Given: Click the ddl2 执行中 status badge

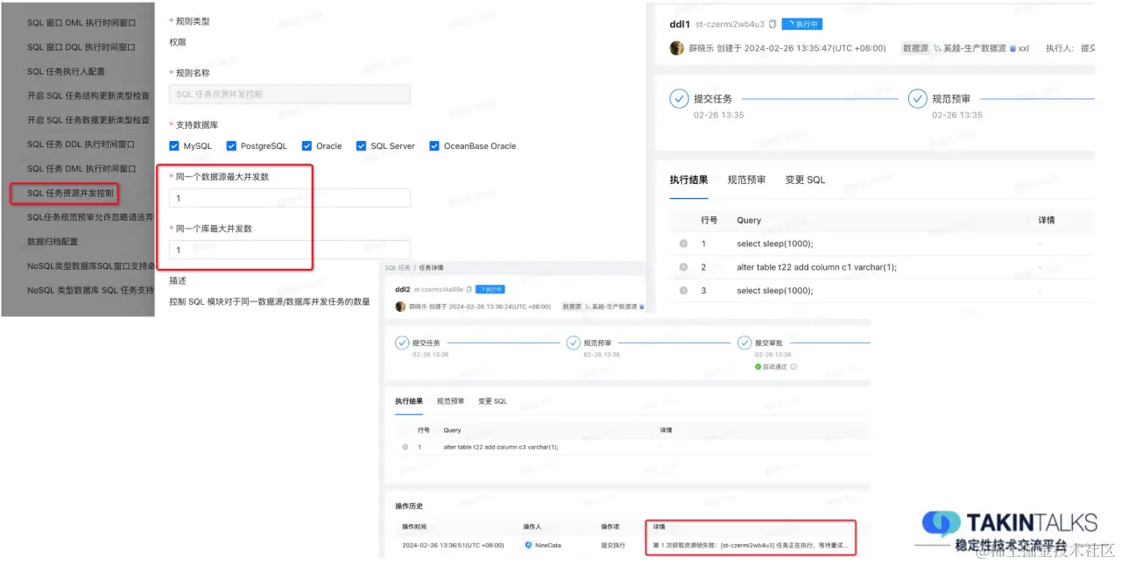Looking at the screenshot, I should click(x=490, y=289).
